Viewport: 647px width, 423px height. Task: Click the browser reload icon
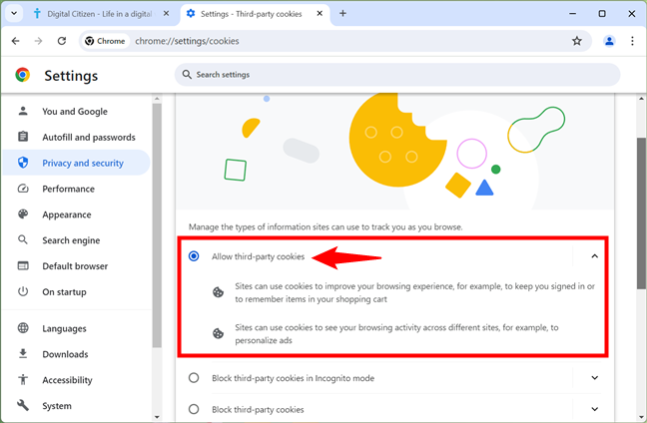(x=62, y=41)
